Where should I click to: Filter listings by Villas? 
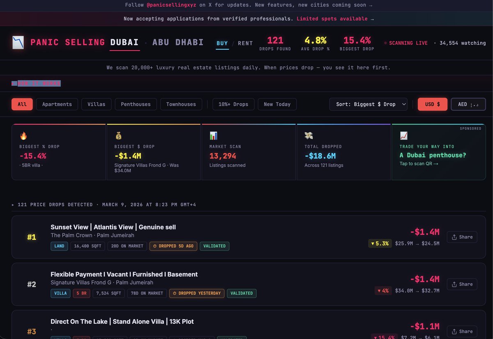click(x=97, y=104)
